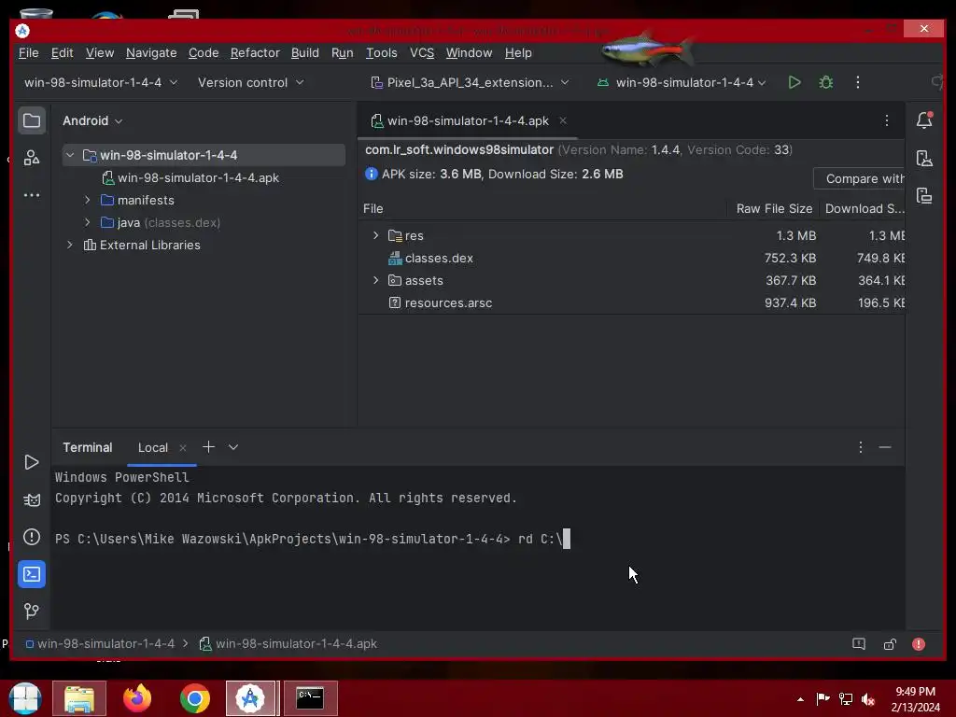The image size is (956, 717).
Task: Select win-98-simulator-1-4-4.apk in project tree
Action: pyautogui.click(x=198, y=177)
